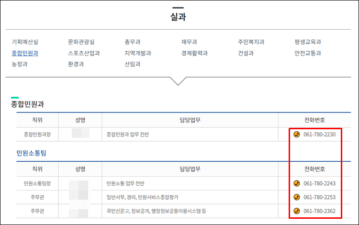Click phone number 061-780-2243

click(x=319, y=183)
